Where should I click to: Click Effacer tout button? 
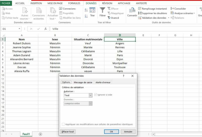[x=68, y=132]
